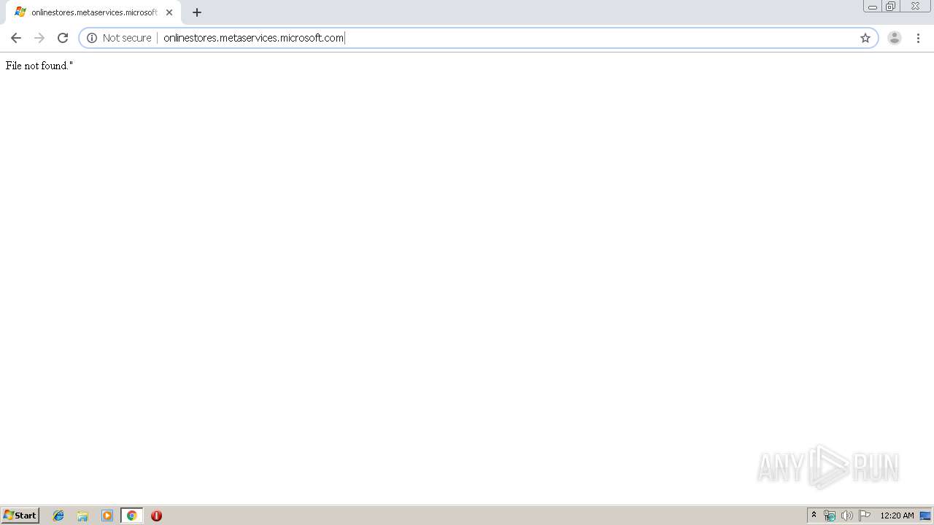Show hidden system tray icons
Image resolution: width=934 pixels, height=525 pixels.
pos(814,516)
